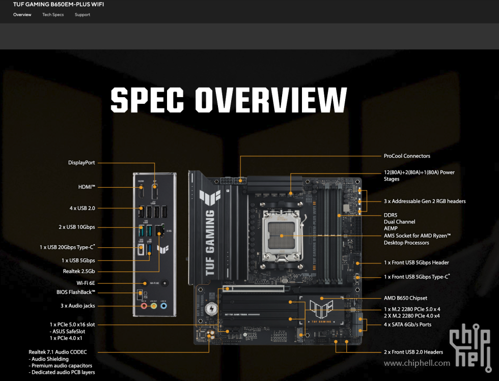Click the 'ProCool Connectors' label
The width and height of the screenshot is (499, 381).
(x=407, y=156)
